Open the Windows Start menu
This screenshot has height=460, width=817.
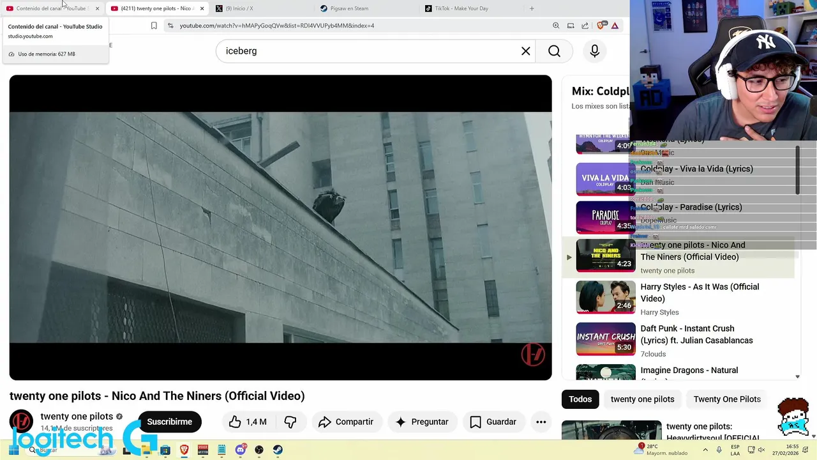point(13,450)
